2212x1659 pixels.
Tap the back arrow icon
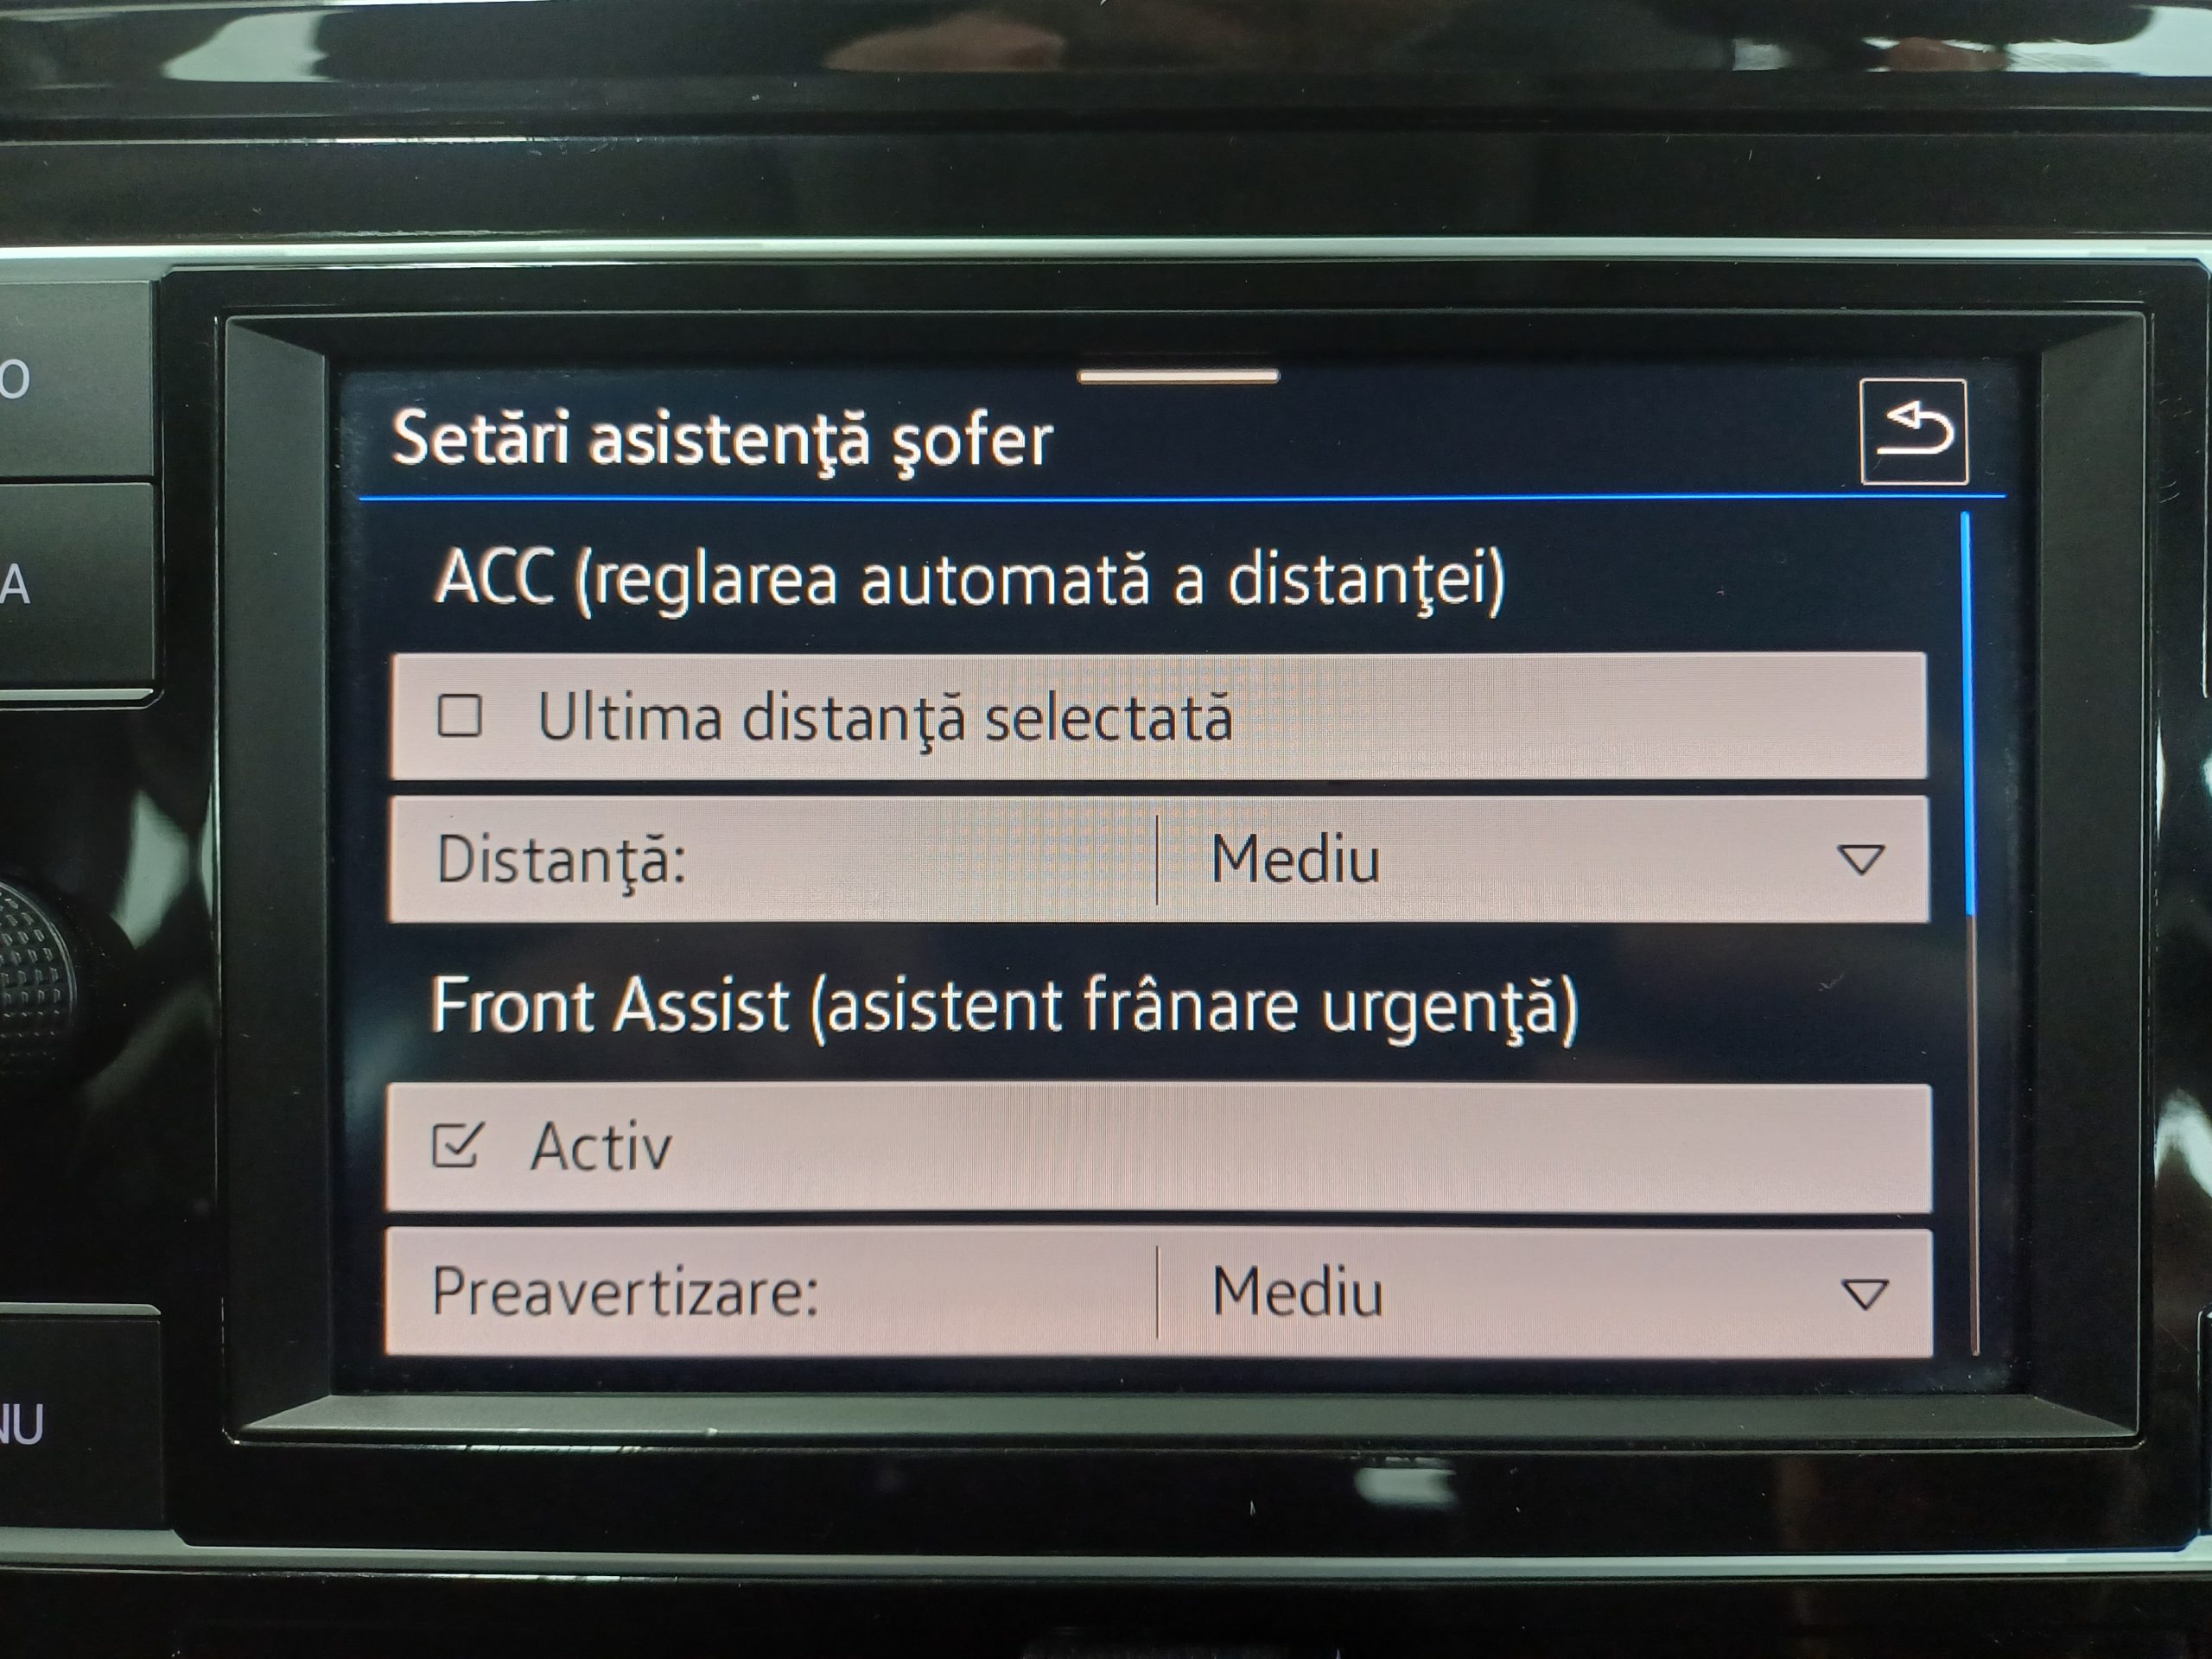[1914, 432]
